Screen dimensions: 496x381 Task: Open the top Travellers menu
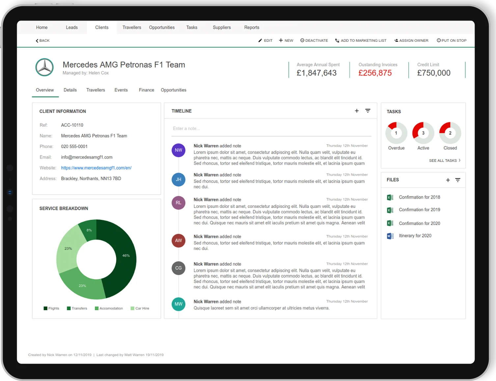[132, 27]
